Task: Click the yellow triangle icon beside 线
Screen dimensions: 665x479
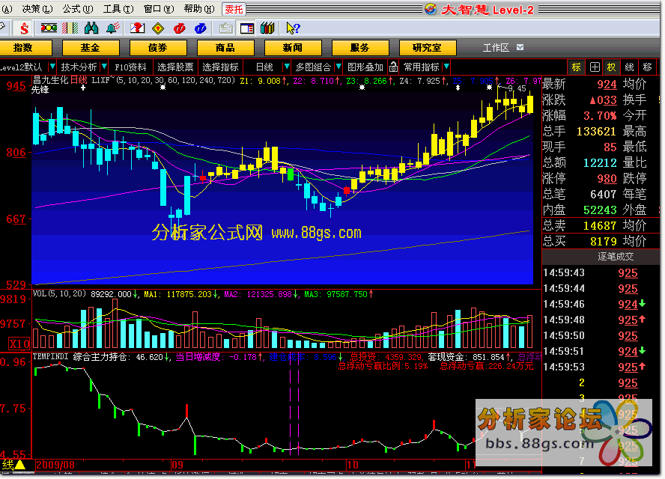Action: click(20, 465)
